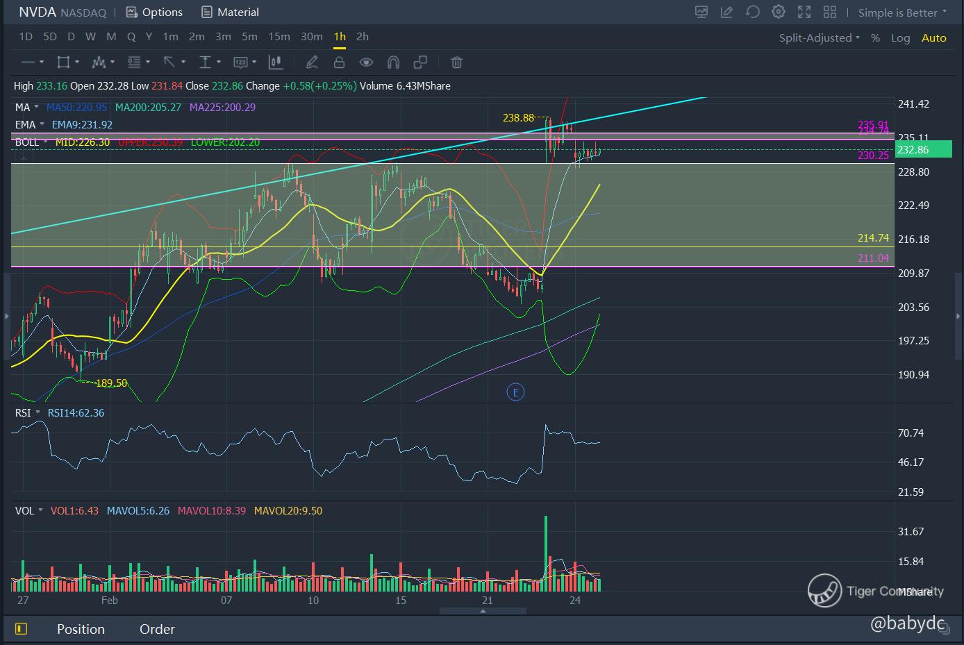Image resolution: width=964 pixels, height=645 pixels.
Task: Toggle the drawing lock
Action: (339, 62)
